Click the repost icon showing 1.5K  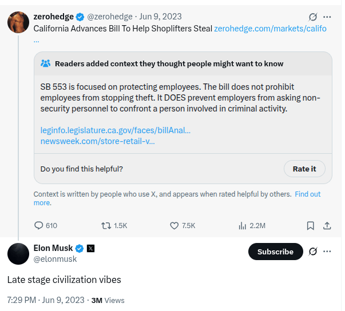coord(106,226)
